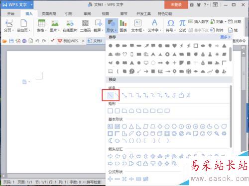The image size is (249, 186).
Task: Click 更多>> in the shapes panel
Action: [x=225, y=37]
